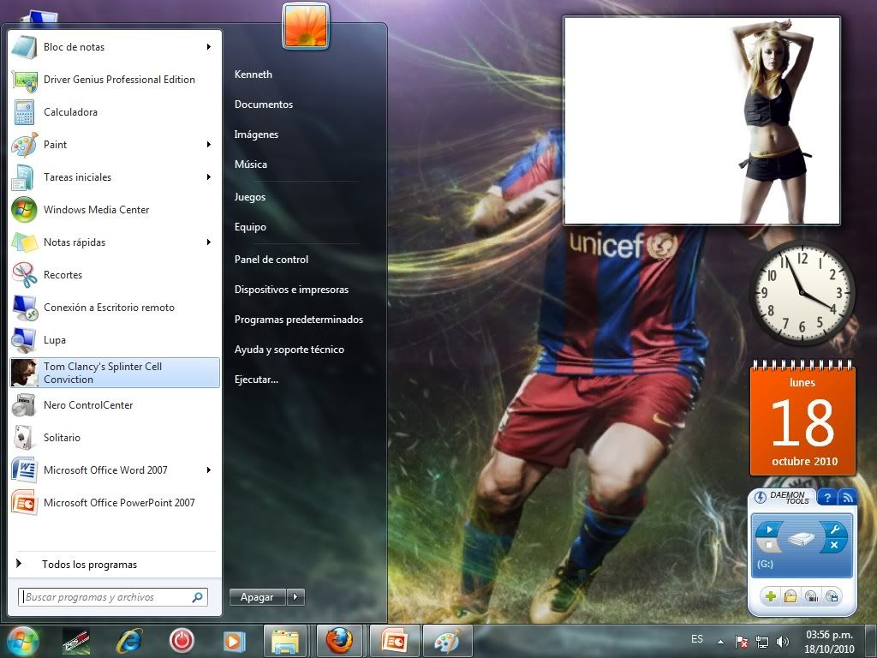Click Daemon Tools mount play button

[768, 529]
